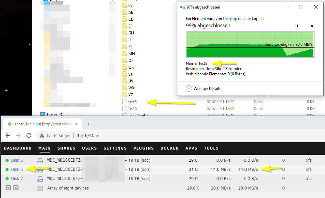Image resolution: width=325 pixels, height=198 pixels.
Task: Select the OP folder
Action: (x=128, y=60)
